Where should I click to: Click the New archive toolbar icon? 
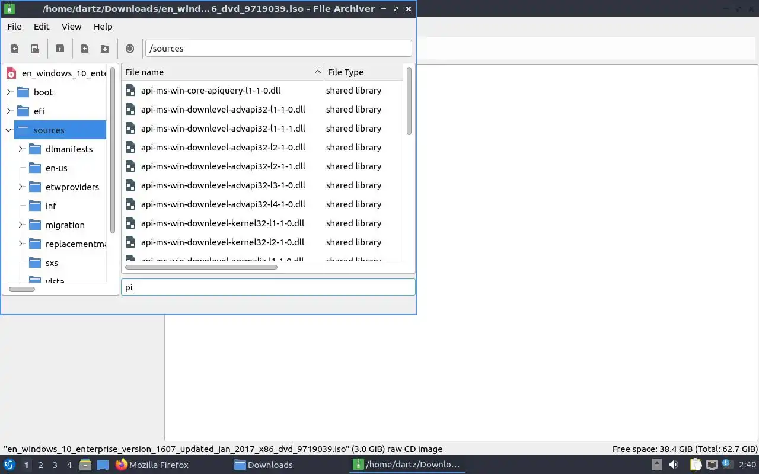[x=15, y=49]
